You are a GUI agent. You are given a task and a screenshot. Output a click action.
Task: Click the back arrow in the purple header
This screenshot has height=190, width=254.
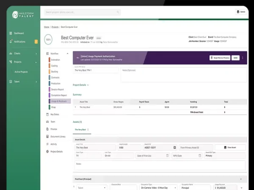[x=78, y=58]
